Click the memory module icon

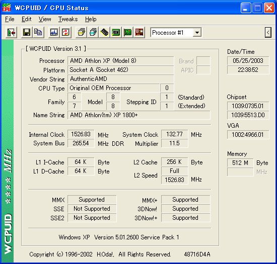click(x=104, y=33)
